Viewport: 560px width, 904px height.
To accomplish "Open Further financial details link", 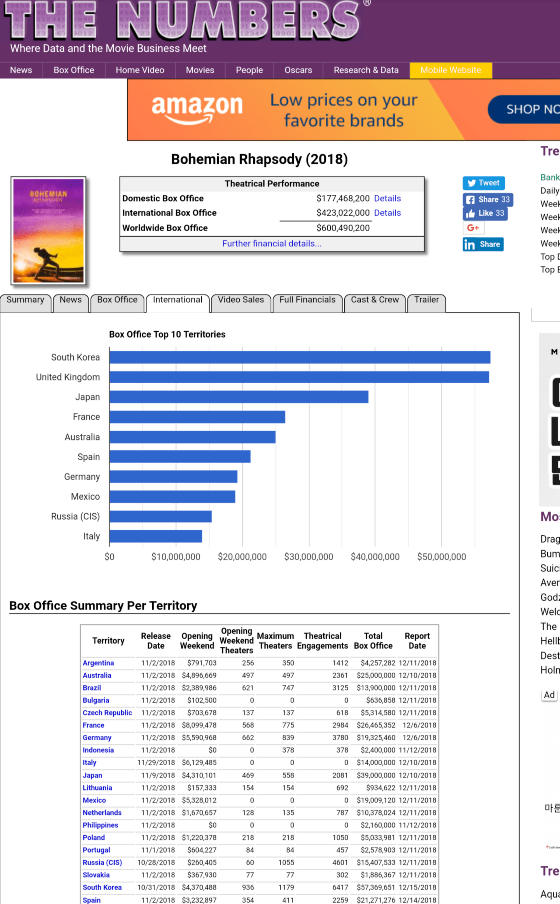I will pyautogui.click(x=272, y=244).
